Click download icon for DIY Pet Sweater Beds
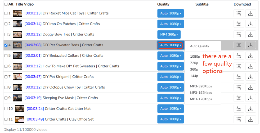 (250, 45)
